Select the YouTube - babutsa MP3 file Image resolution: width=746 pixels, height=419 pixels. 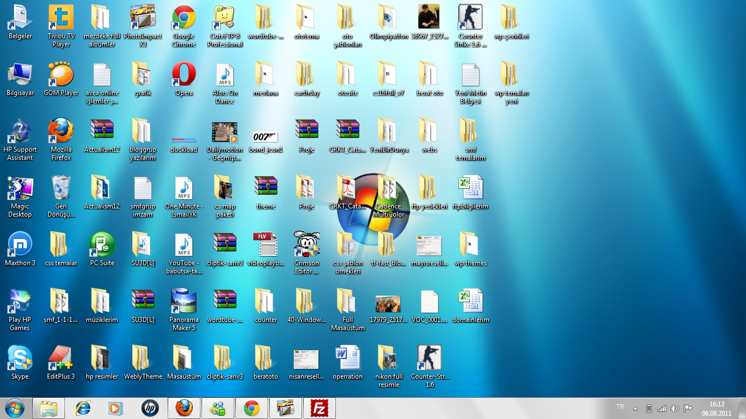184,253
